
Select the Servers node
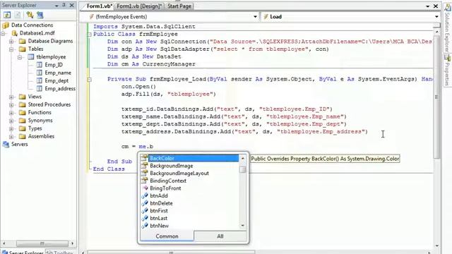[19, 144]
